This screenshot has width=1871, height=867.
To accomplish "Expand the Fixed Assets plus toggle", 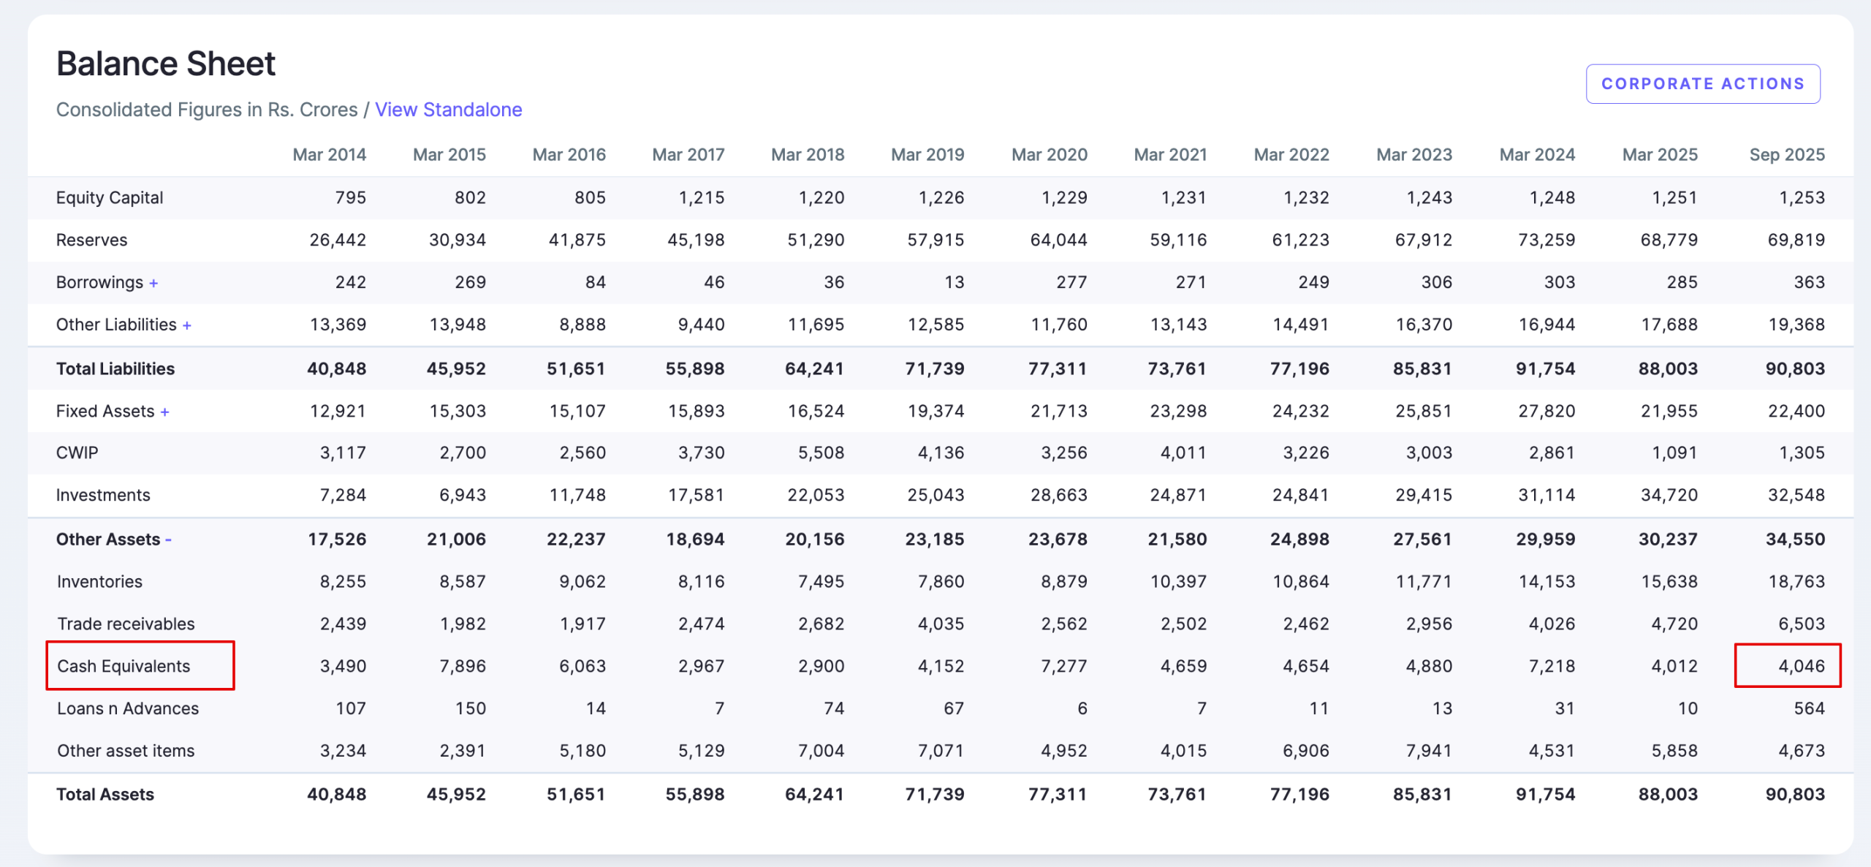I will (166, 410).
